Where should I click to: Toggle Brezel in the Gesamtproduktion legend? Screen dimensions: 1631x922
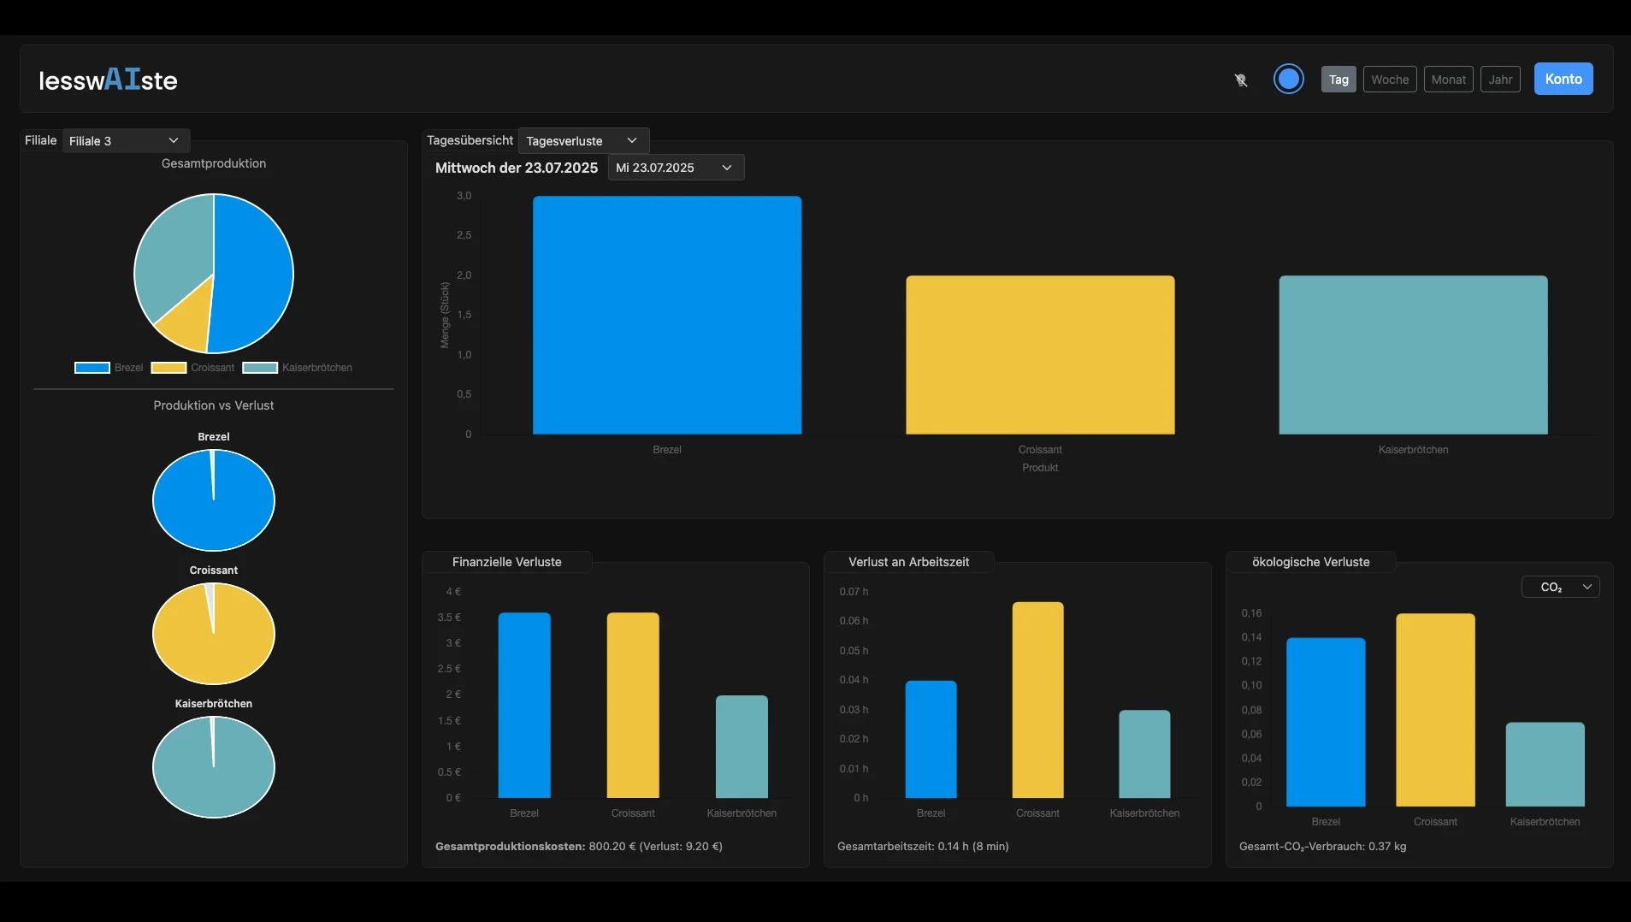(x=109, y=368)
